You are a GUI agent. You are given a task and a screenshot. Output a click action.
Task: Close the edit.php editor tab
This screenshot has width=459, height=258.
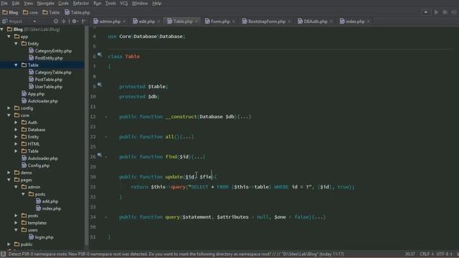click(x=158, y=21)
